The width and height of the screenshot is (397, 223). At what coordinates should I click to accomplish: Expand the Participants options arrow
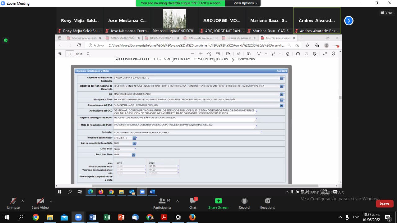pyautogui.click(x=177, y=201)
